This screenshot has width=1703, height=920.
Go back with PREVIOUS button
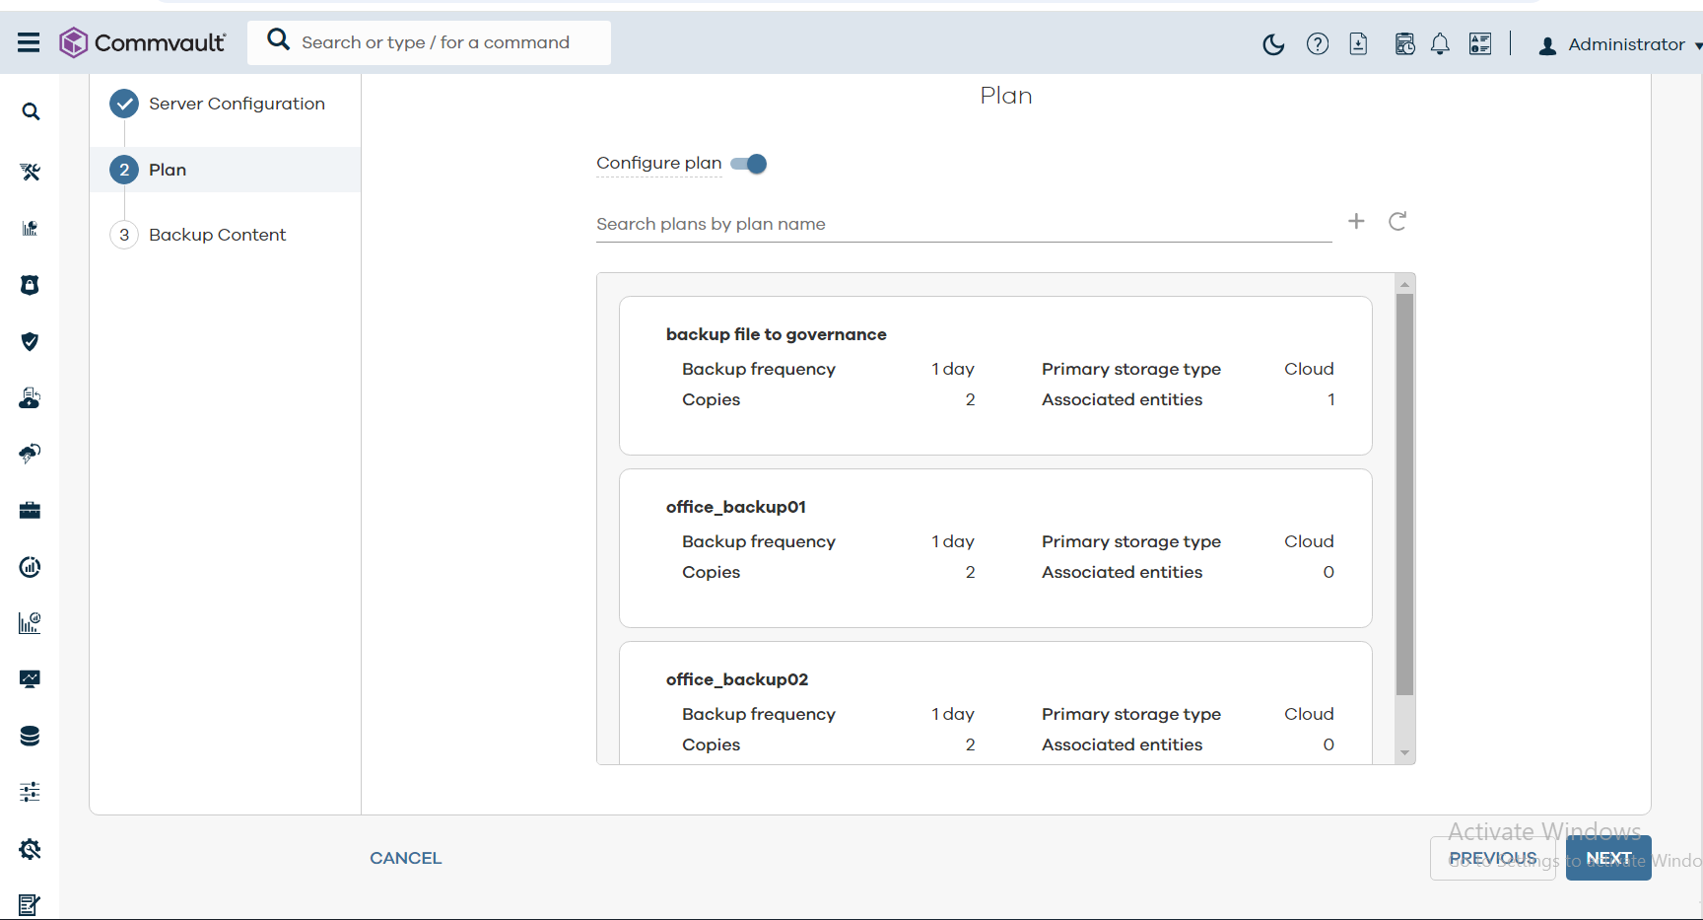(1492, 858)
